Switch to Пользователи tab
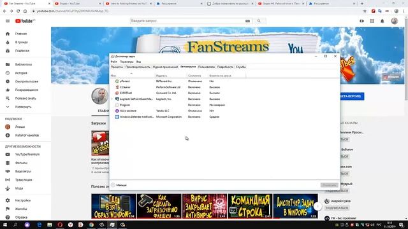Viewport: 408px width, 229px height. pos(207,67)
